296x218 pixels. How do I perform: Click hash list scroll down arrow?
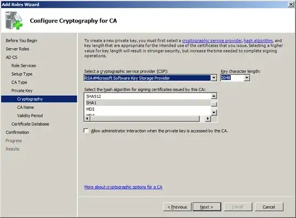click(x=214, y=112)
